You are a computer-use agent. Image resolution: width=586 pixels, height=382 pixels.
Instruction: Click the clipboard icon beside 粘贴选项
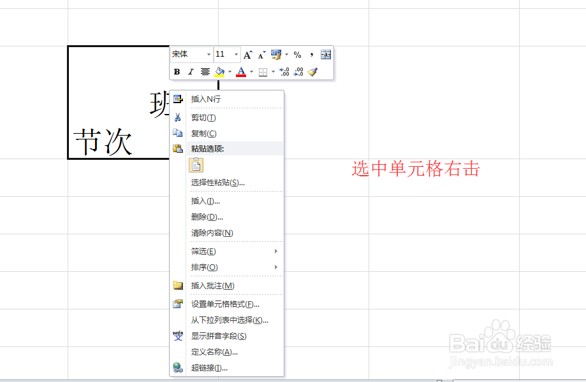tap(178, 148)
